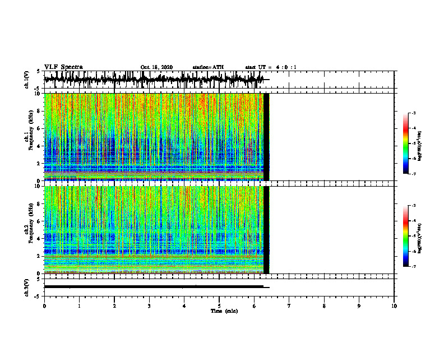Click time axis tick label "1"

pos(79,306)
